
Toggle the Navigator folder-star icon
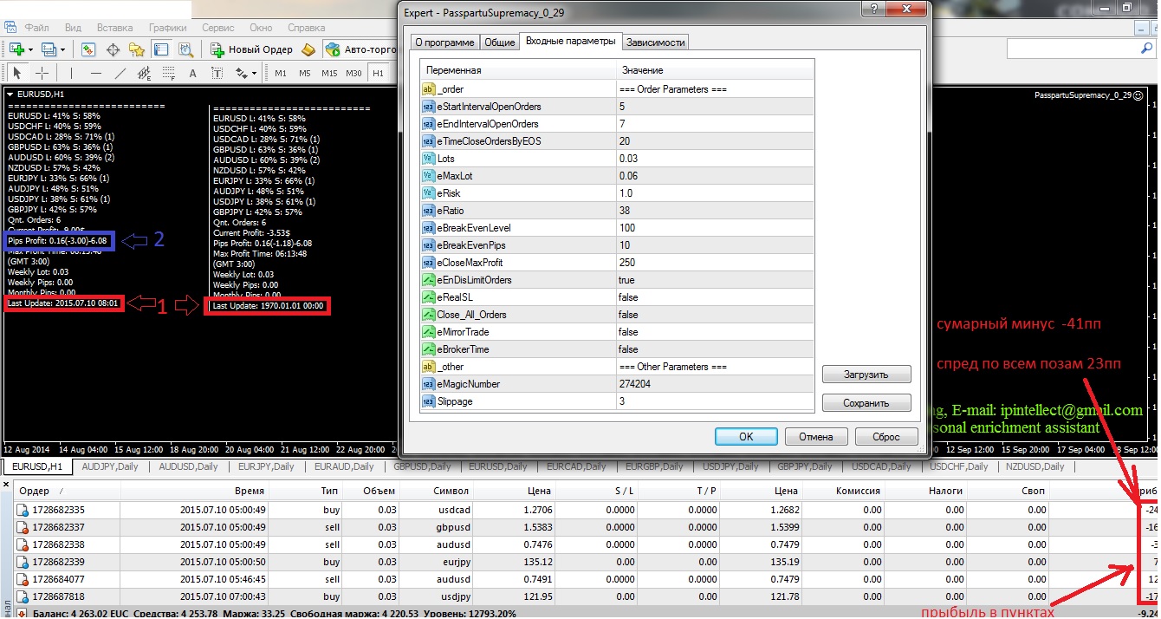tap(137, 49)
